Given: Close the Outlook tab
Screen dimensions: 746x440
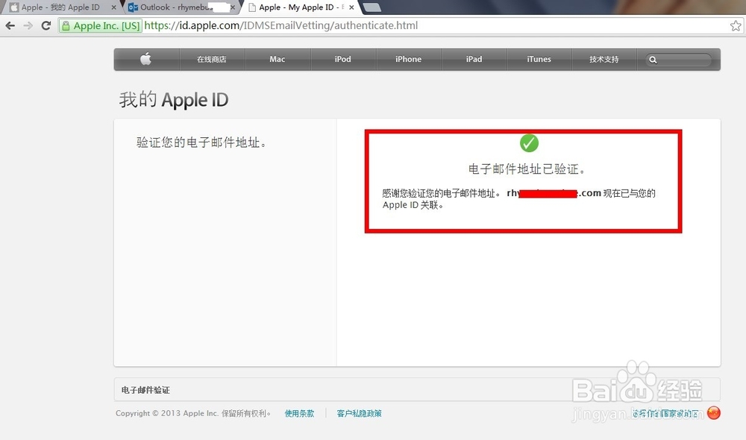Looking at the screenshot, I should click(x=233, y=7).
